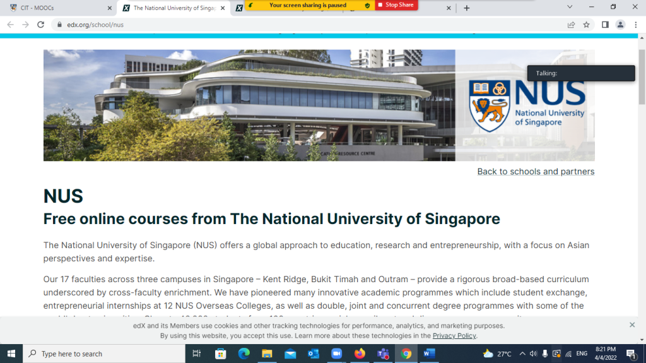Screen dimensions: 646x363
Task: Open the Windows Start menu
Action: [11, 354]
